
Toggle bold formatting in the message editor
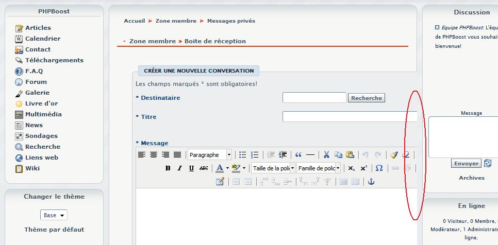pos(168,168)
